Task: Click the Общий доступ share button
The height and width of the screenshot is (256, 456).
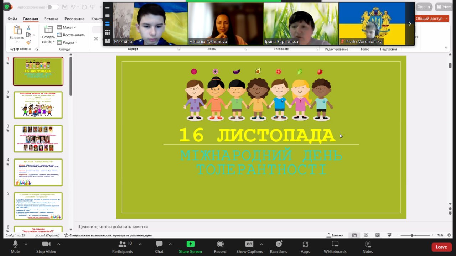Action: 431,19
